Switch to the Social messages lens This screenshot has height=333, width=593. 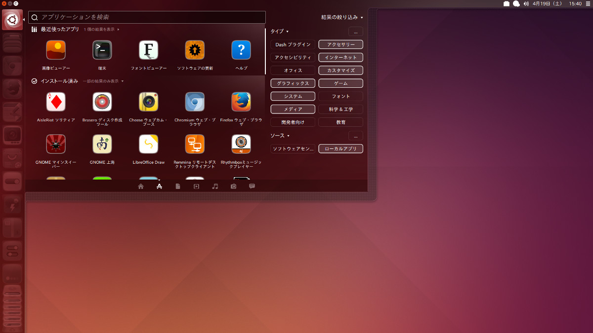tap(252, 186)
